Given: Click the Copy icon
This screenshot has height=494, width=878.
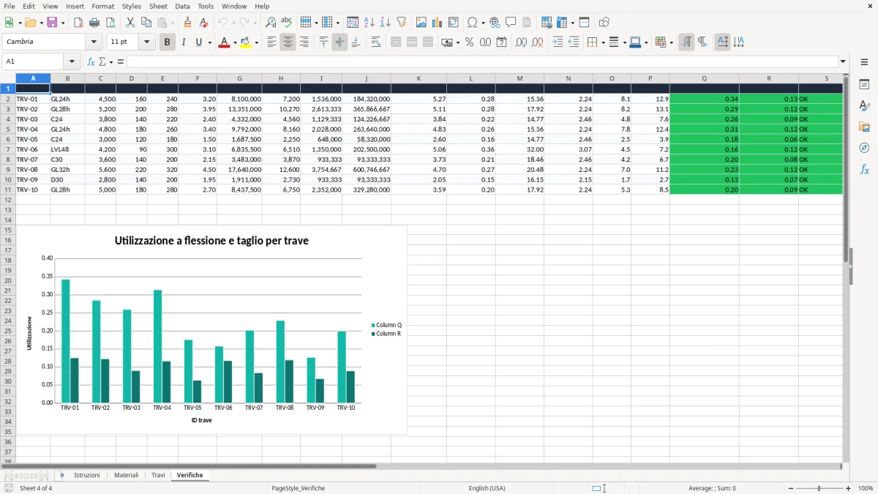Looking at the screenshot, I should pyautogui.click(x=146, y=23).
